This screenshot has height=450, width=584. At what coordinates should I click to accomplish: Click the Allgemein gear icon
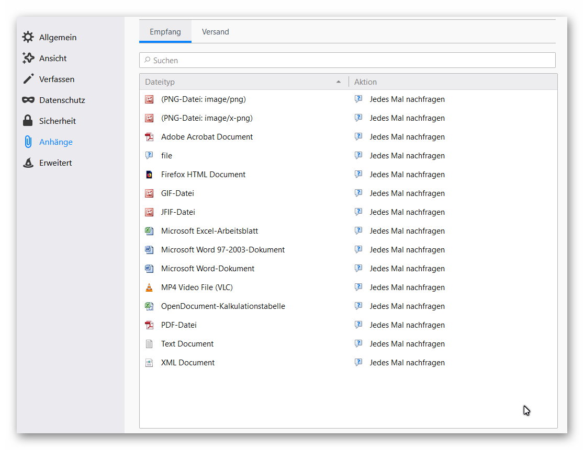pyautogui.click(x=28, y=38)
